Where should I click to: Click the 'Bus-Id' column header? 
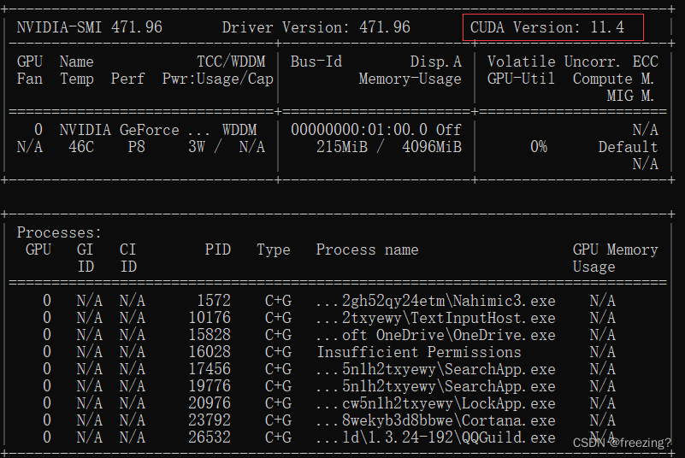click(x=316, y=62)
